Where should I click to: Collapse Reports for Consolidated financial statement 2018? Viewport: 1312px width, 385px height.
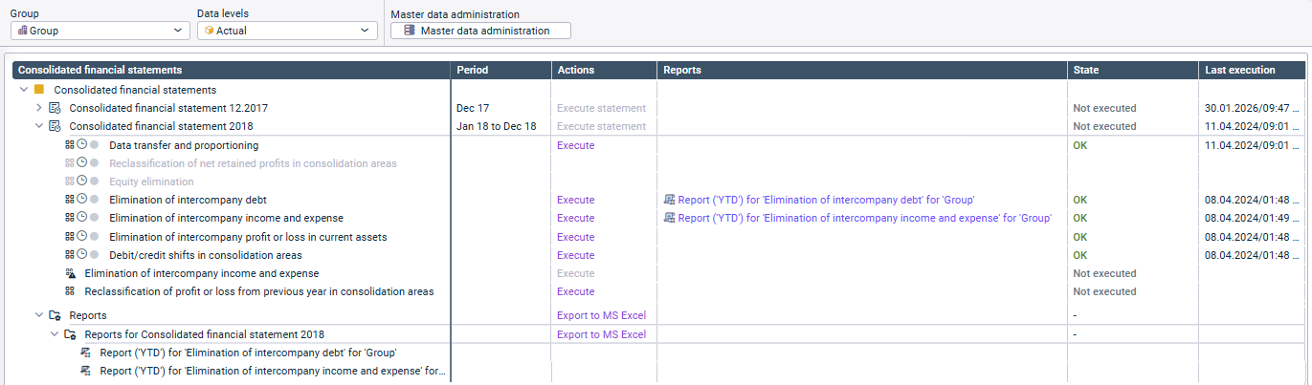(55, 334)
